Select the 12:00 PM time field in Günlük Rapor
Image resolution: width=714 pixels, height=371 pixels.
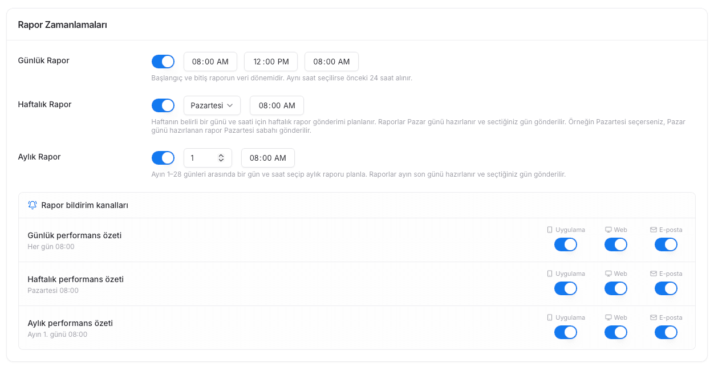pyautogui.click(x=271, y=62)
